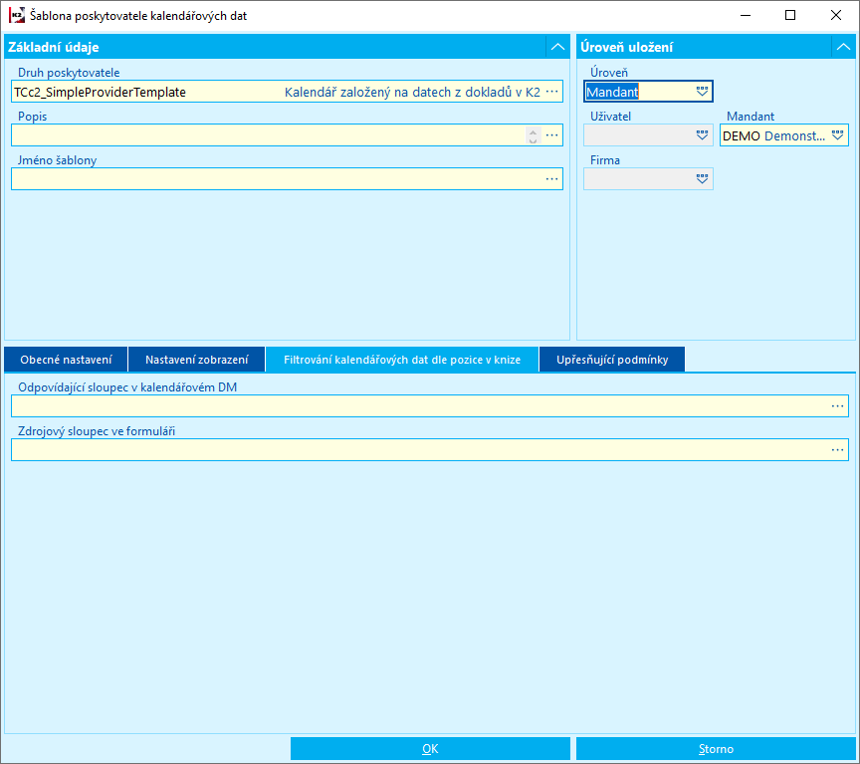Screen dimensions: 860x764
Task: Switch to Nastavení zobrazení tab
Action: pos(196,360)
